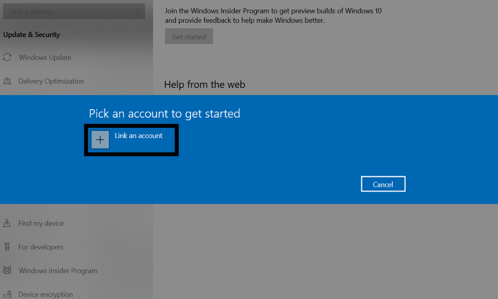
Task: Click the Get started button
Action: tap(189, 36)
